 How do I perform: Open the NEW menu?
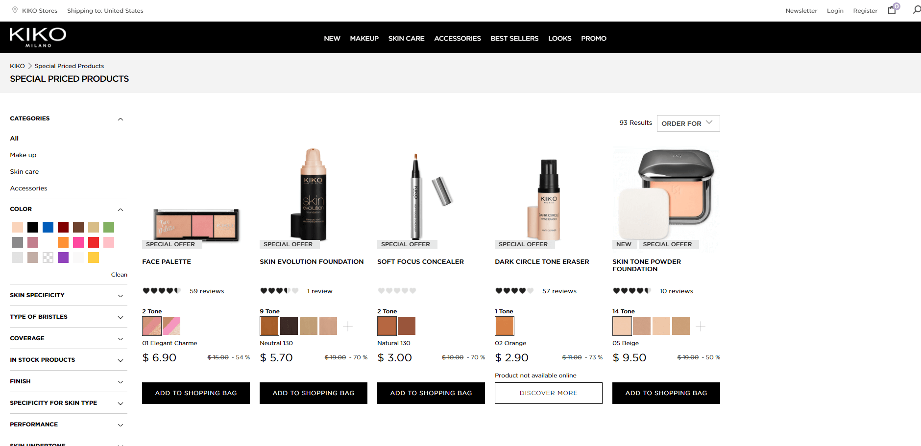(x=332, y=38)
